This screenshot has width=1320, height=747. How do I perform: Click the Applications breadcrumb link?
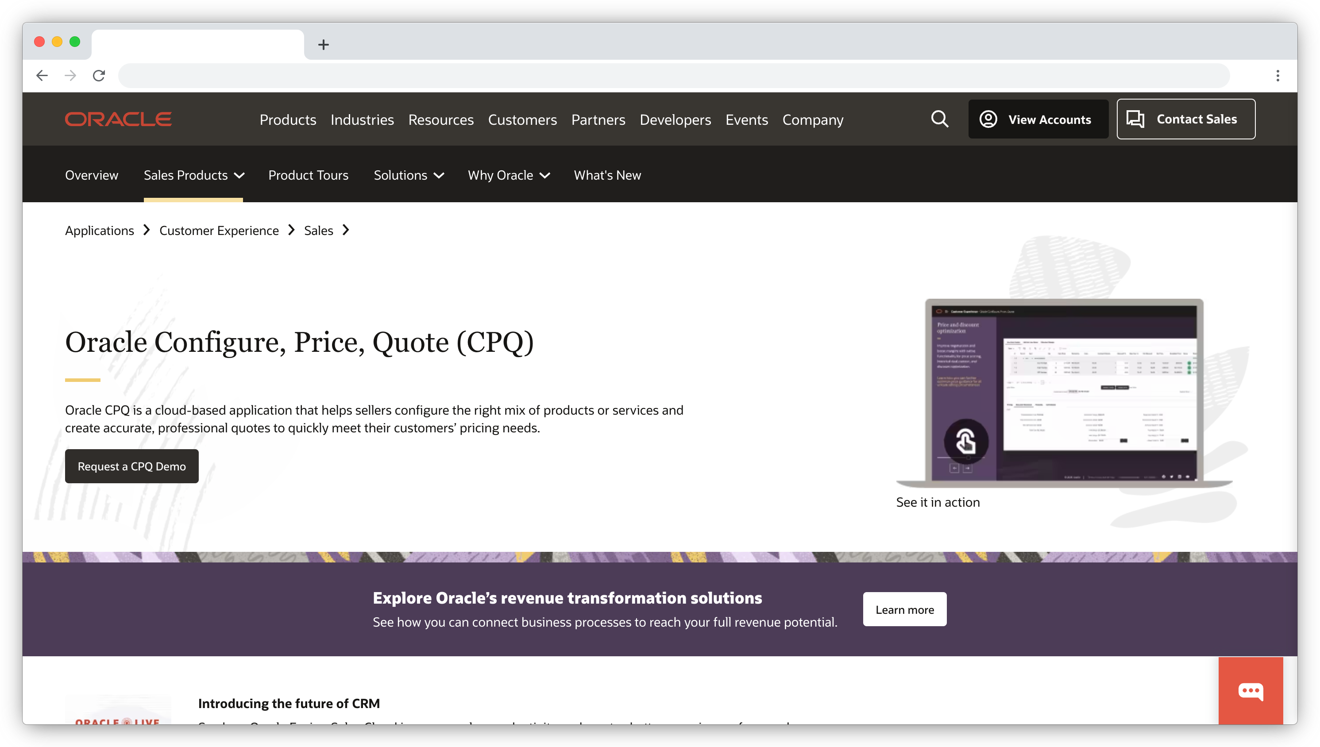pos(100,231)
